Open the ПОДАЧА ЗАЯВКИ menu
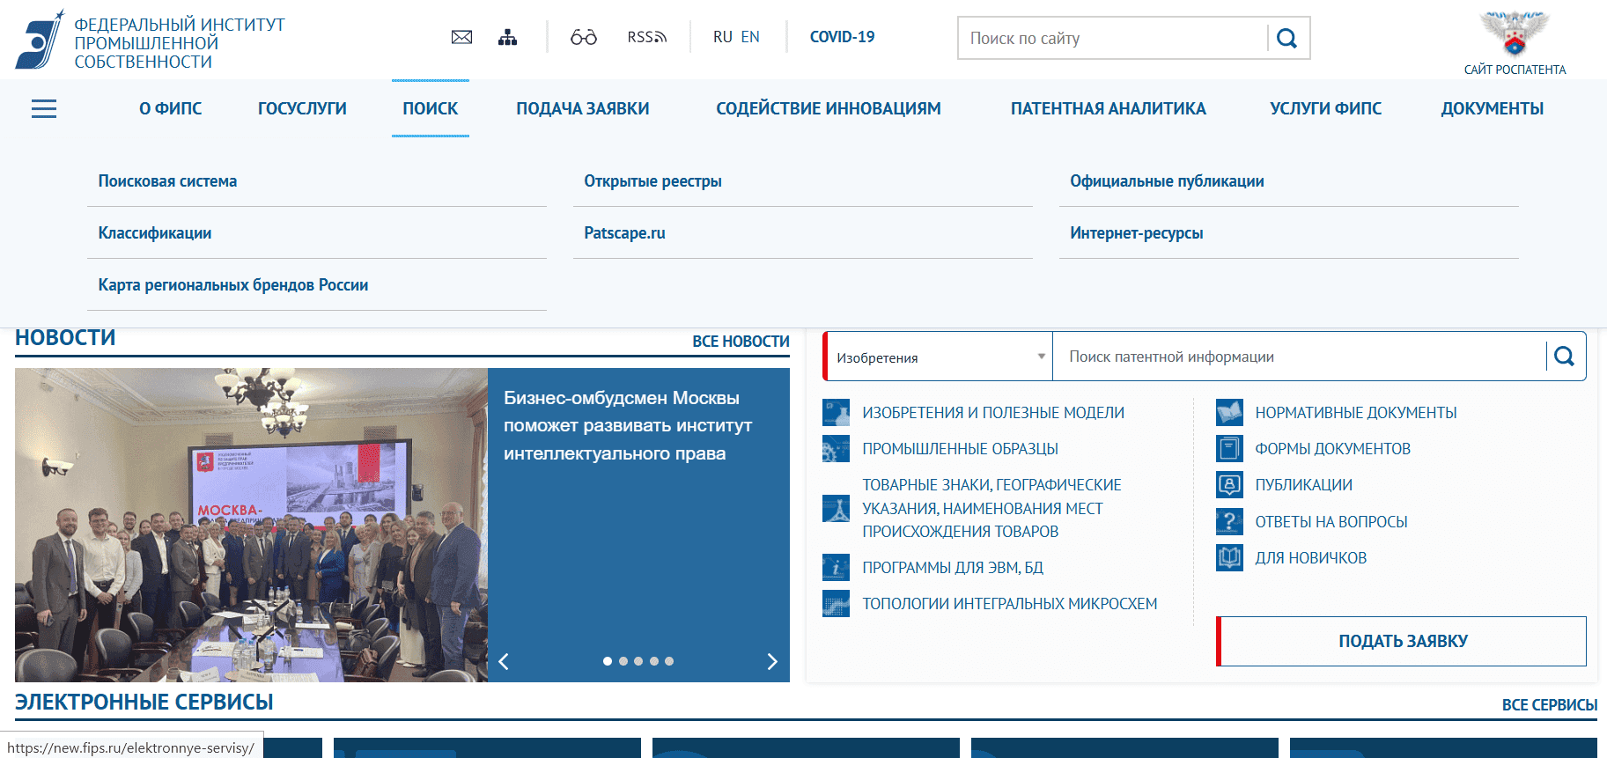Screen dimensions: 1607x758 (582, 108)
